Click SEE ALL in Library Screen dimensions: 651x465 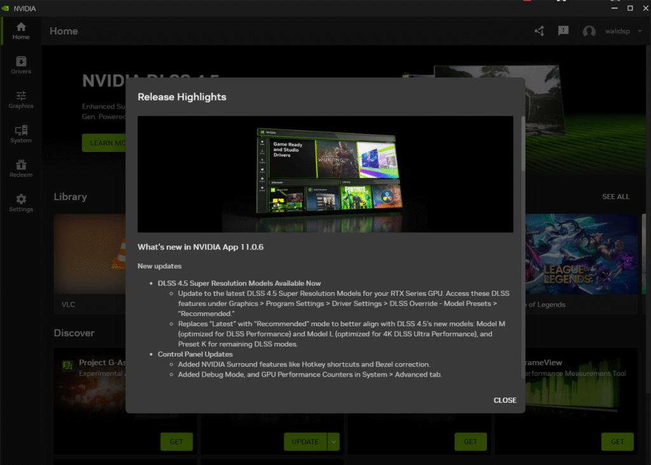(x=615, y=197)
